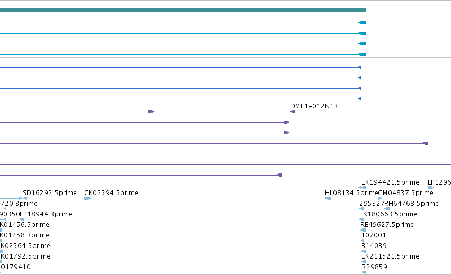Select arrow glyph under LP1296 label
The height and width of the screenshot is (275, 451).
[431, 188]
